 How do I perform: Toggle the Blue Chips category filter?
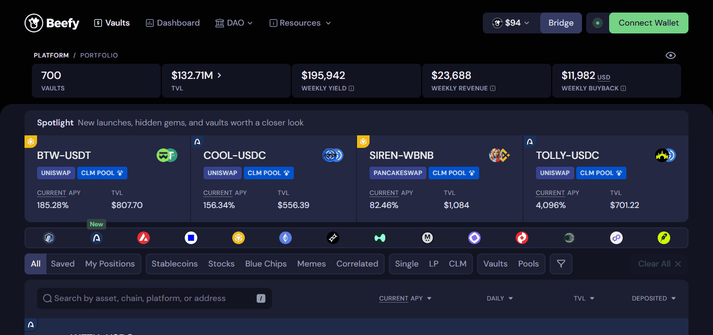266,264
